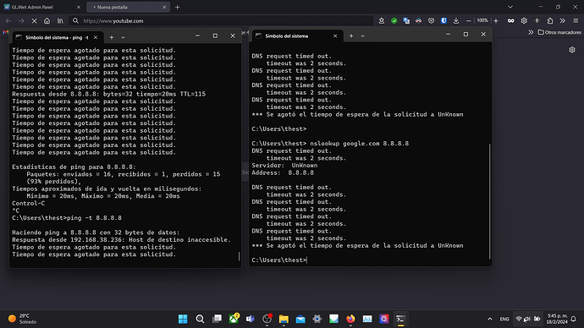List all Firefox tabs chevron
This screenshot has height=328, width=584.
point(510,7)
